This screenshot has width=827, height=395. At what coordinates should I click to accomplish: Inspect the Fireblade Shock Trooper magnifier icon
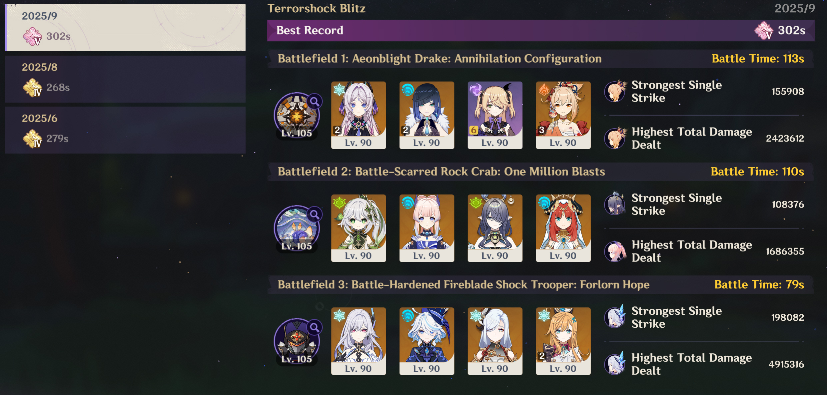[314, 327]
